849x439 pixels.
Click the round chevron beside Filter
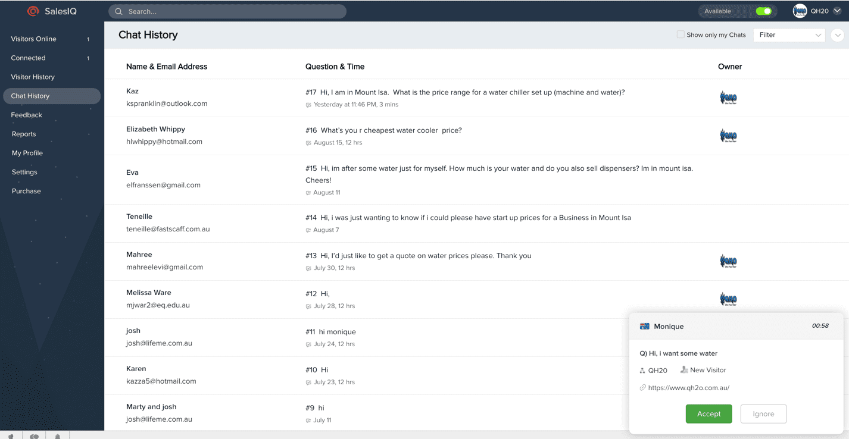click(837, 35)
